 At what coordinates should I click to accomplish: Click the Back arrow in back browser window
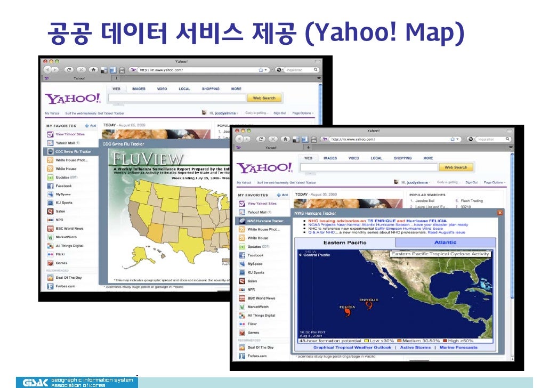47,70
